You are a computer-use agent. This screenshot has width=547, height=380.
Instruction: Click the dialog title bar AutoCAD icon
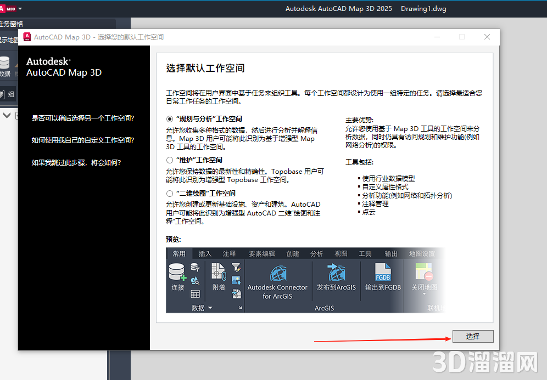pyautogui.click(x=27, y=37)
